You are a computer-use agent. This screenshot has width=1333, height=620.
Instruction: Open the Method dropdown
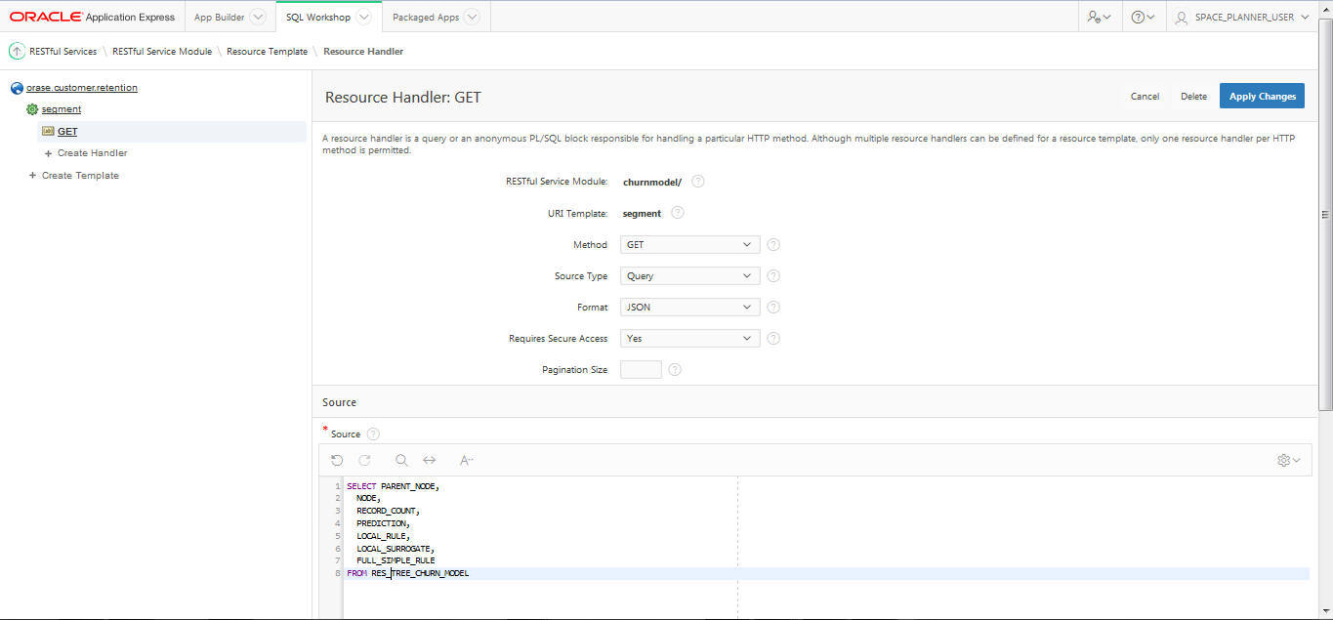689,245
